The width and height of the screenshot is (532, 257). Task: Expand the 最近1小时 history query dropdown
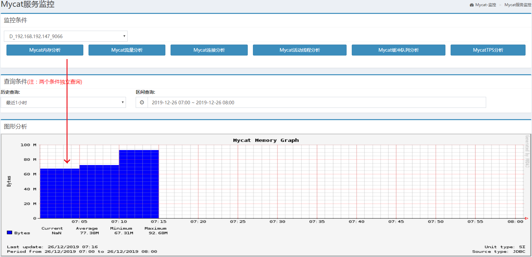click(x=63, y=102)
